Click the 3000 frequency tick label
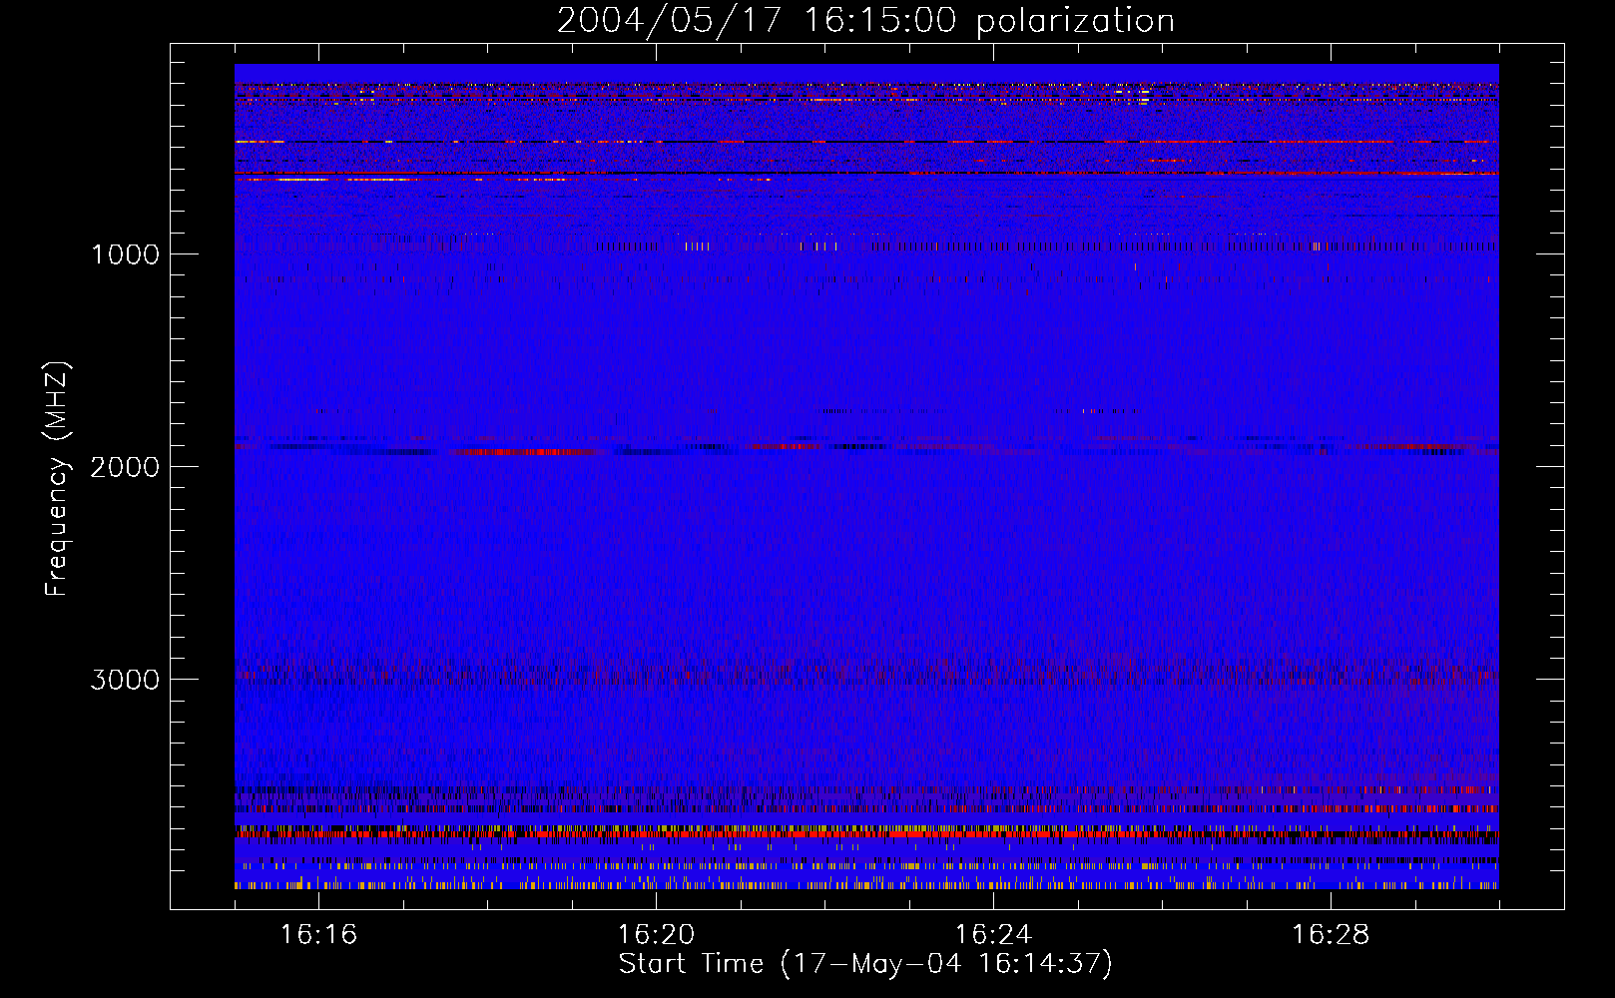 125,680
